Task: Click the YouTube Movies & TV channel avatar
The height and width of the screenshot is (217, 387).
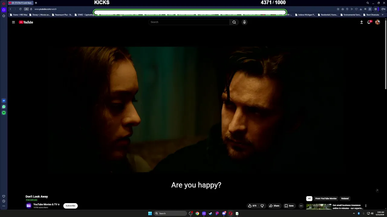Action: coord(29,206)
